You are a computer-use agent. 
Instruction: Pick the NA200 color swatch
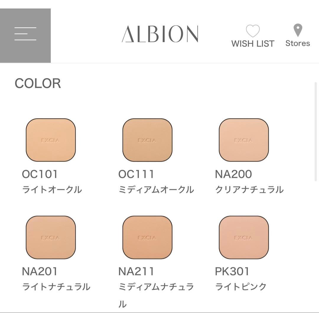pyautogui.click(x=244, y=140)
